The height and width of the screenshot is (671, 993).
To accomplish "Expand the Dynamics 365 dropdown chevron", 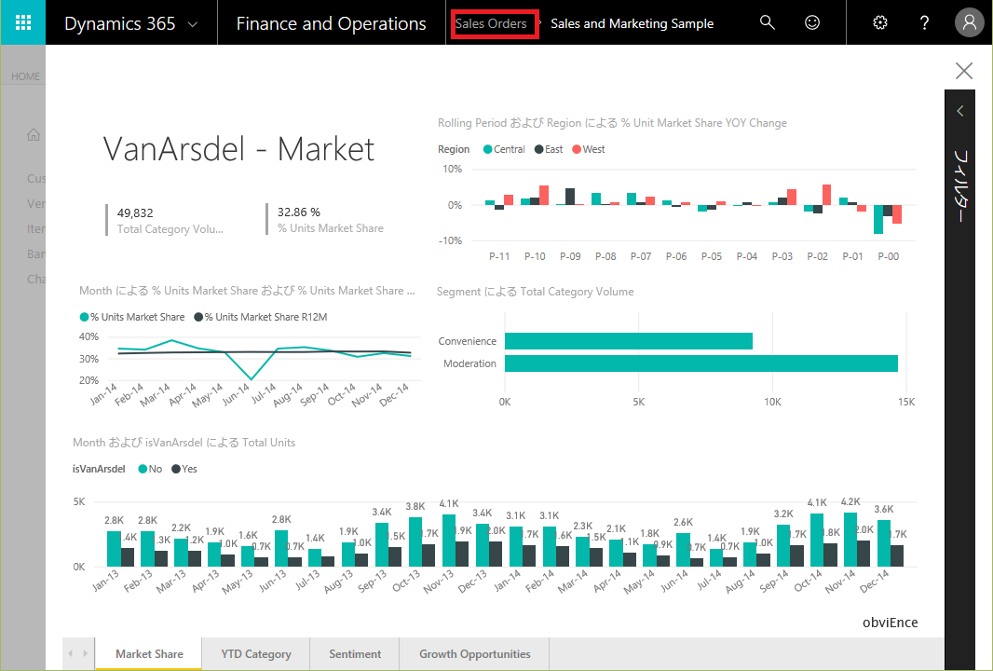I will coord(193,25).
